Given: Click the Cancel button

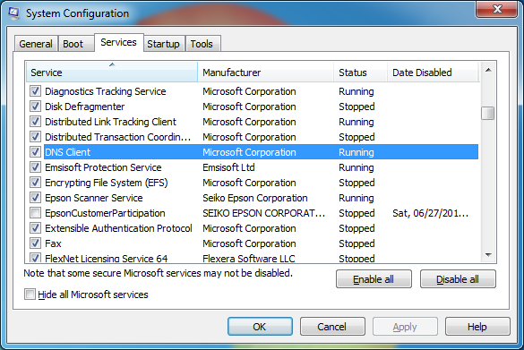Looking at the screenshot, I should [332, 327].
